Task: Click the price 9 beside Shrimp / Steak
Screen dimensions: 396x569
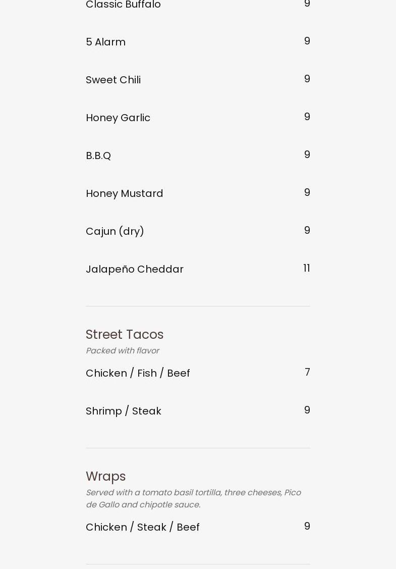Action: 307,410
